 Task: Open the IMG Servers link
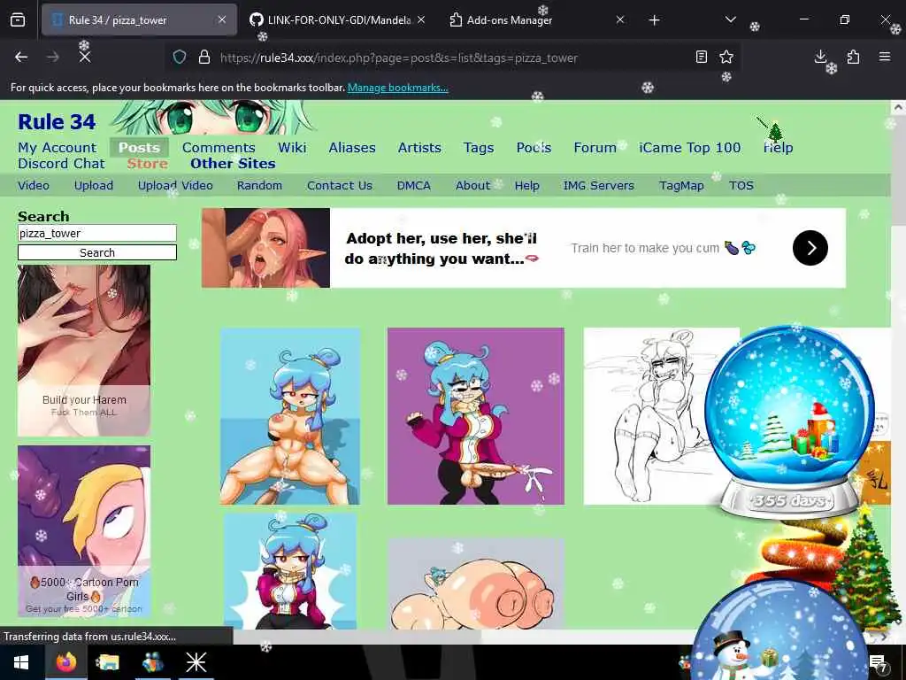point(599,186)
